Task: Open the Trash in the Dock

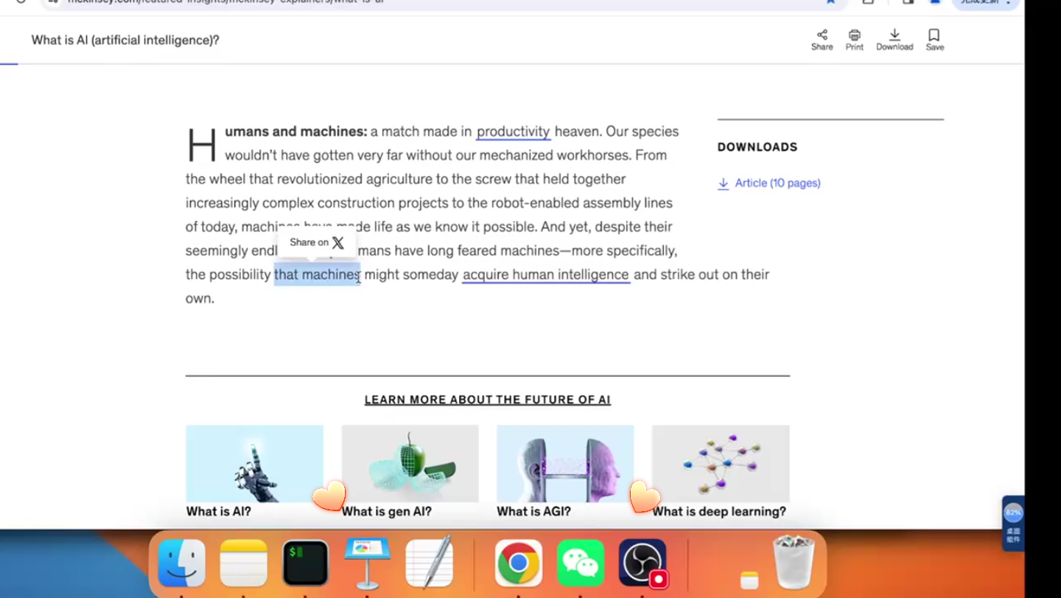Action: click(794, 562)
